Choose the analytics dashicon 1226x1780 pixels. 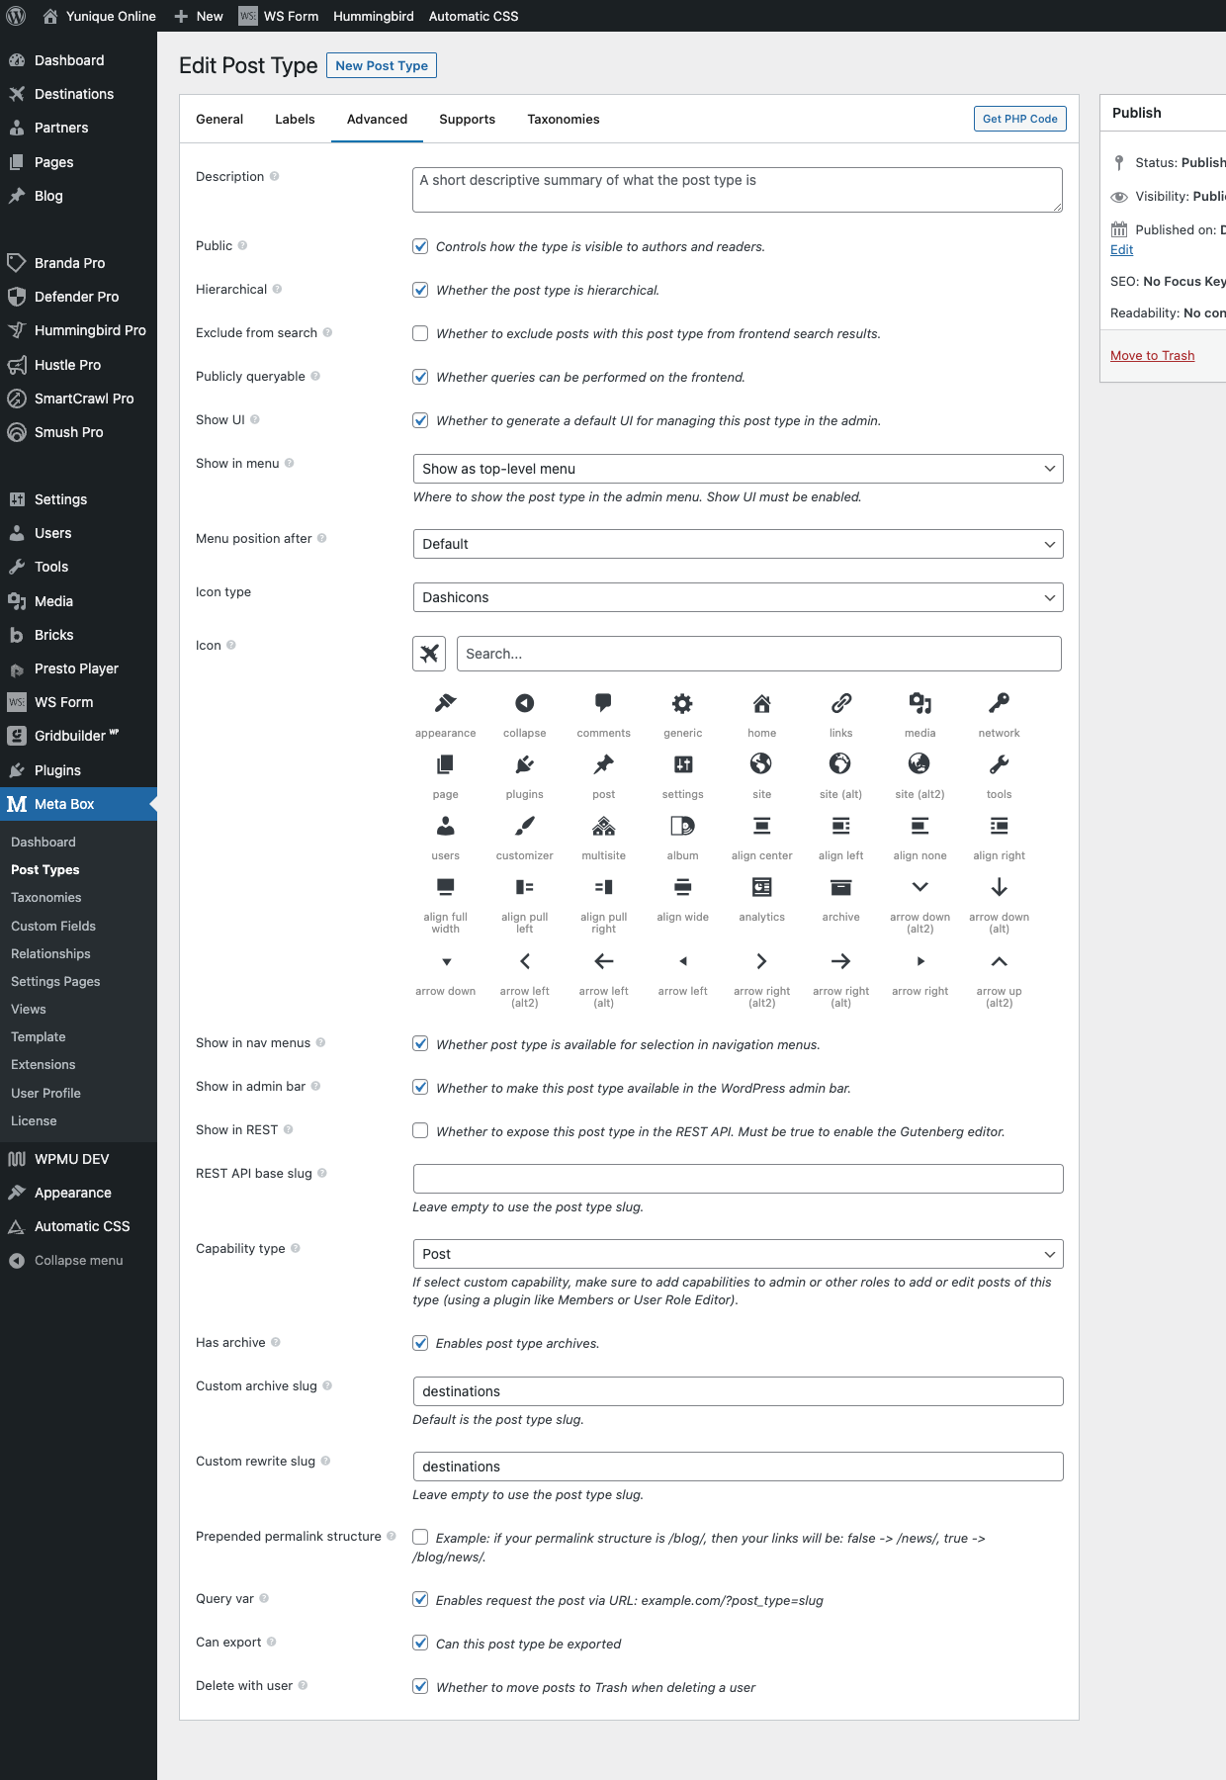click(761, 887)
